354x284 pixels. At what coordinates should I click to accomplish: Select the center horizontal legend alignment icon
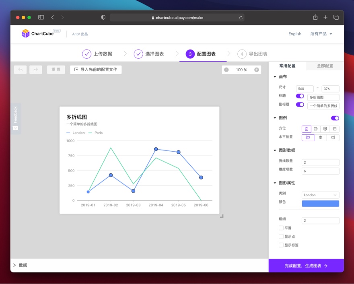321,137
